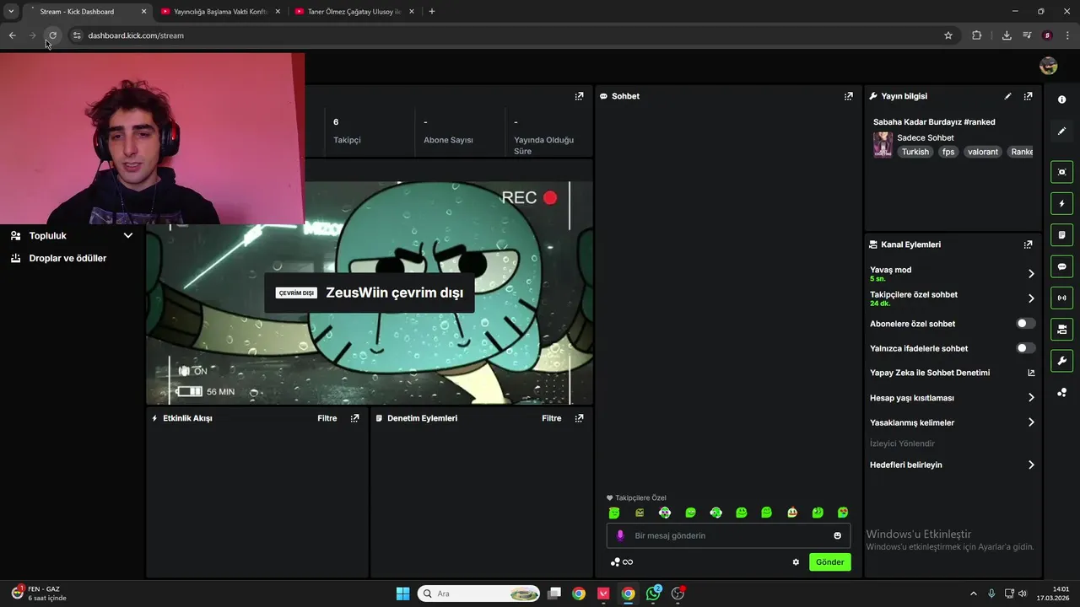
Task: Pop out the stream preview stats panel
Action: coord(579,96)
